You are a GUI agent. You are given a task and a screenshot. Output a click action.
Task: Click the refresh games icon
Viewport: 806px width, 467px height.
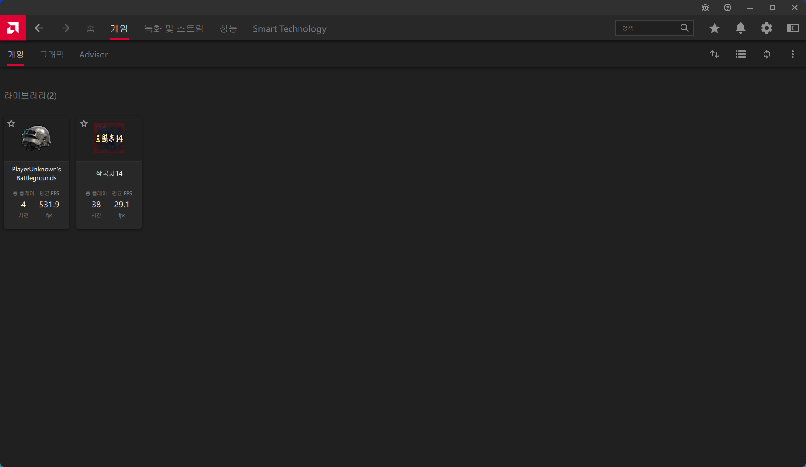(767, 54)
